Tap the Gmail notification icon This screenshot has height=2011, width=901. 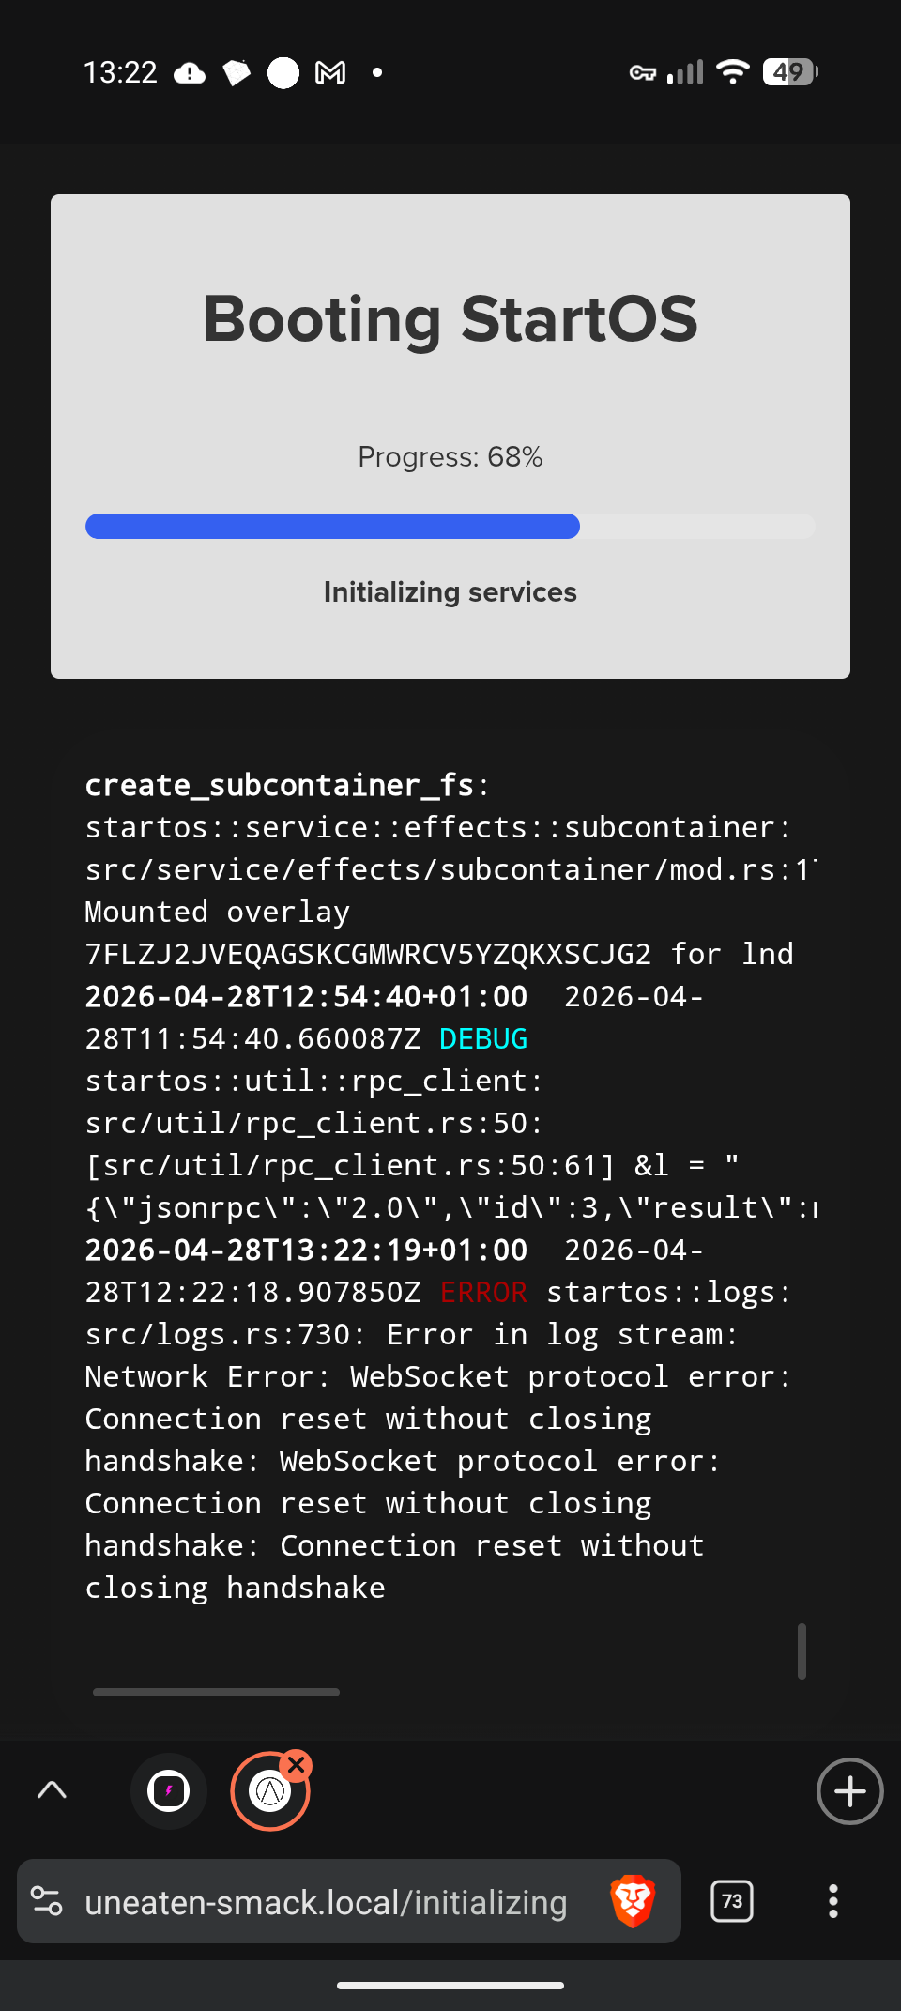click(x=330, y=72)
